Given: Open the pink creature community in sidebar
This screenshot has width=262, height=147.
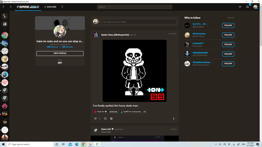Looking at the screenshot, I should (5, 106).
